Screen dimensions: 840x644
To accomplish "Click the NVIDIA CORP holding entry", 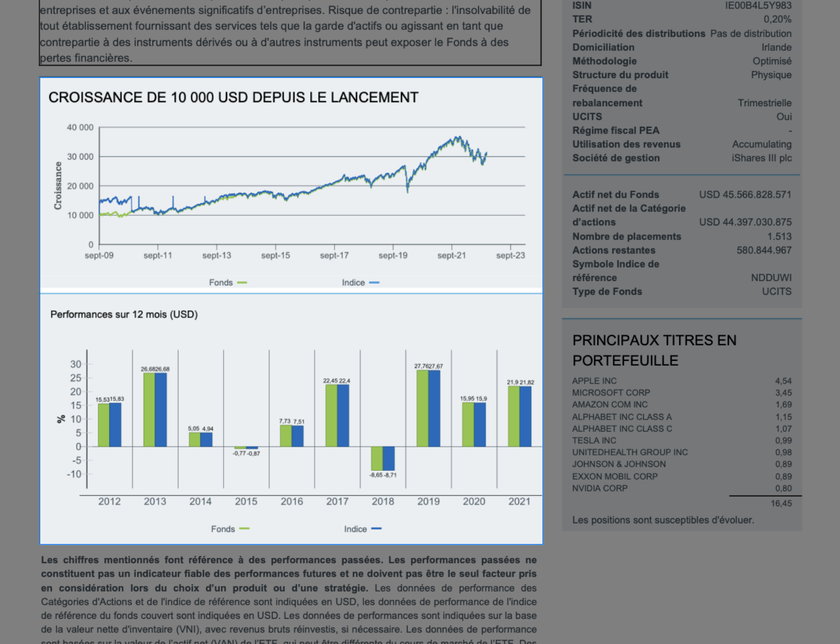I will (599, 488).
